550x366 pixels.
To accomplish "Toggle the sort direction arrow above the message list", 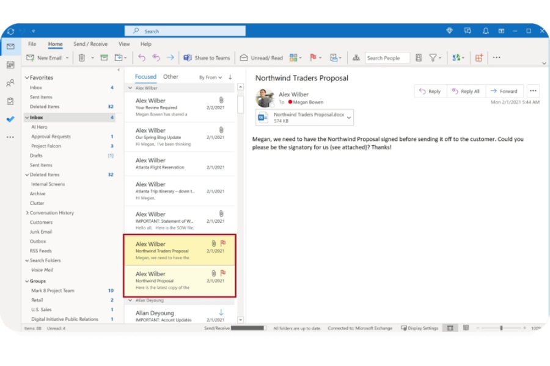I will (x=230, y=76).
